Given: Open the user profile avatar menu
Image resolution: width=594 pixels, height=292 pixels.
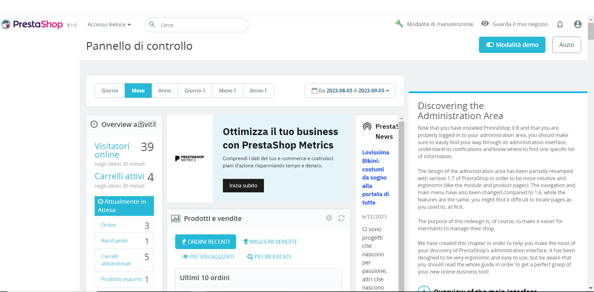Looking at the screenshot, I should tap(578, 24).
